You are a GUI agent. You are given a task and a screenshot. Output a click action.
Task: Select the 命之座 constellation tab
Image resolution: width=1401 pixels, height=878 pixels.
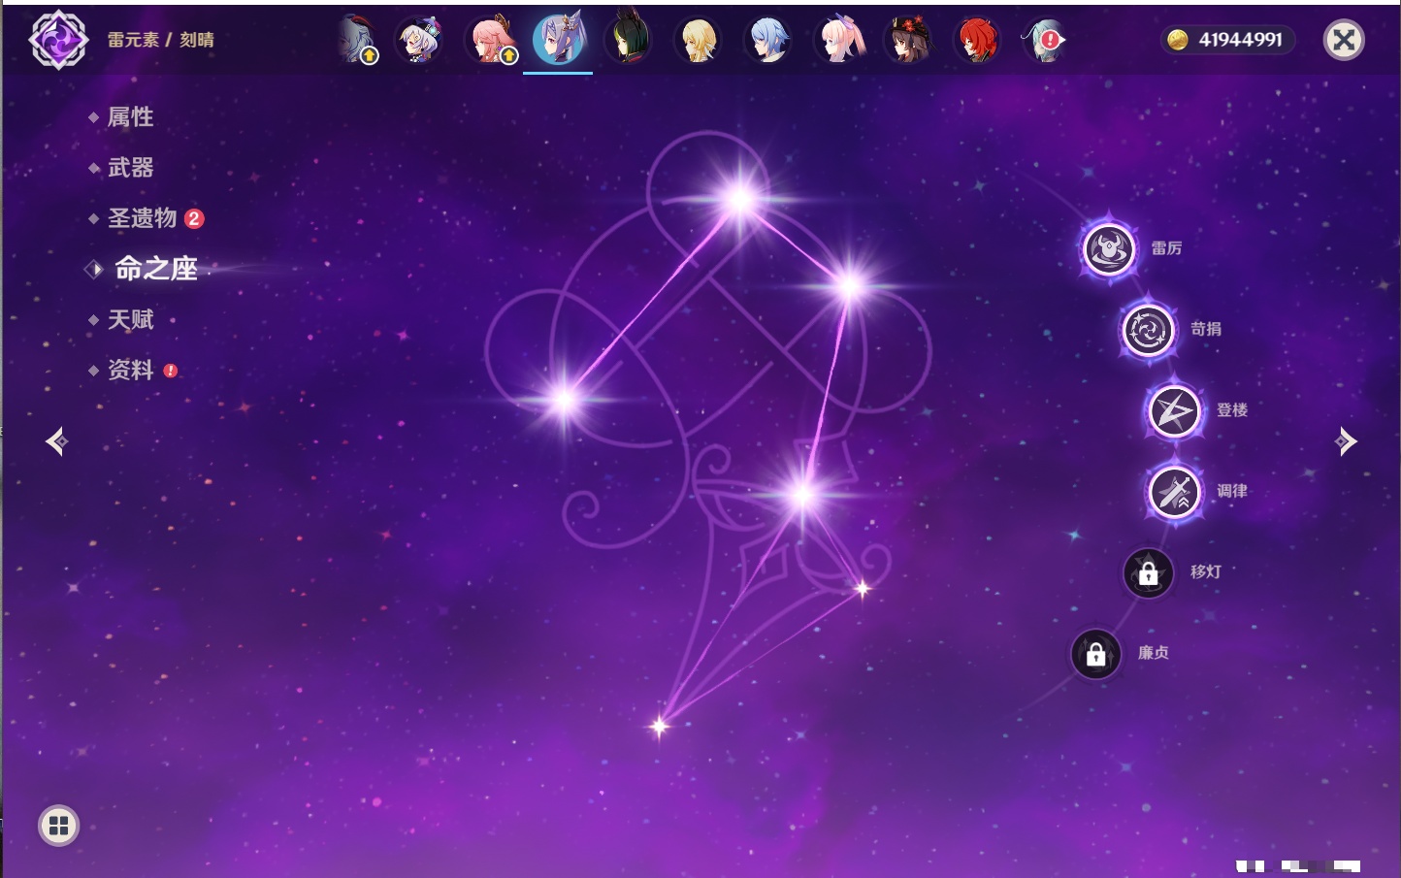coord(156,269)
